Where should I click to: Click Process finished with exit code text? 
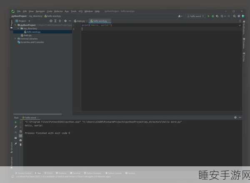tap(47, 133)
